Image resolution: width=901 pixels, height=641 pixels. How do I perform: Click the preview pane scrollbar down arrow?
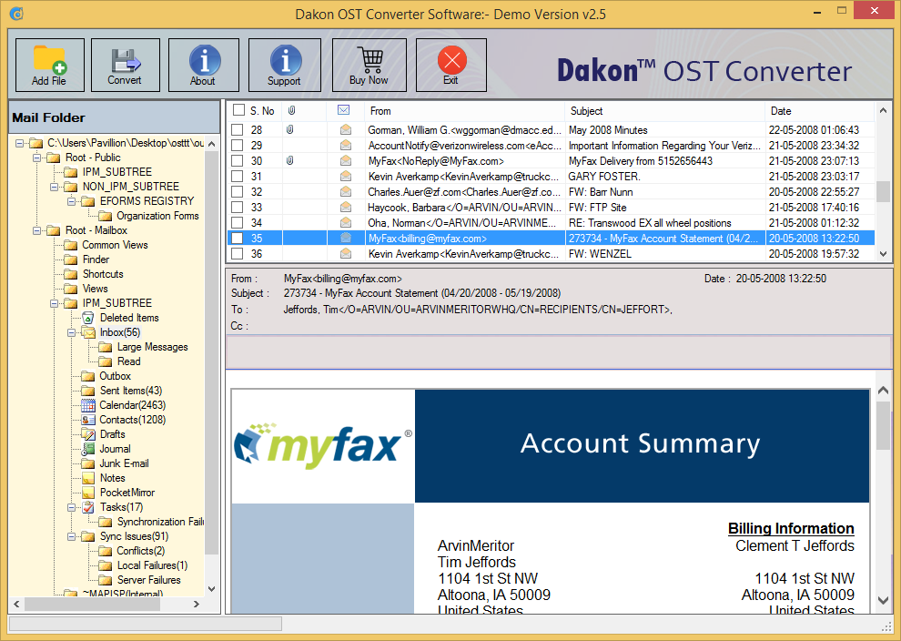tap(883, 601)
